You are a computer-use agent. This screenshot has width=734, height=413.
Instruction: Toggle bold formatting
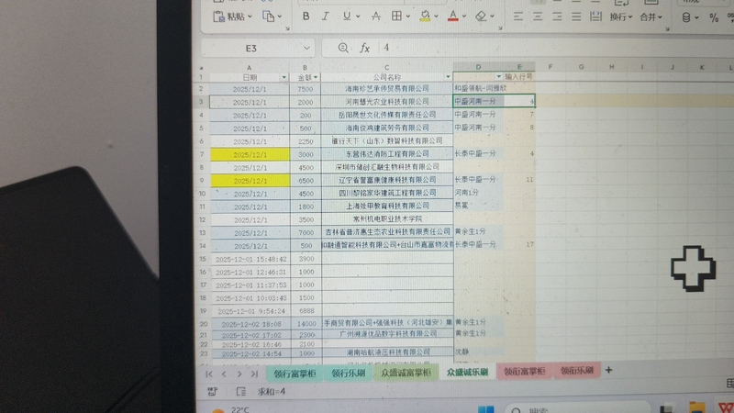pos(306,17)
